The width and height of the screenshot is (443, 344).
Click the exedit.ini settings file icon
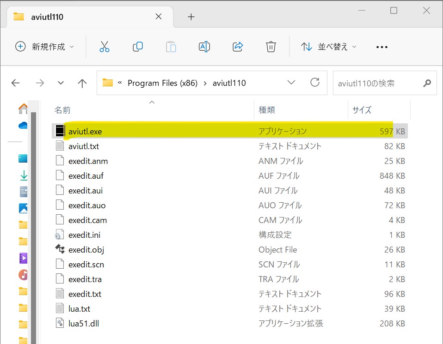[59, 235]
